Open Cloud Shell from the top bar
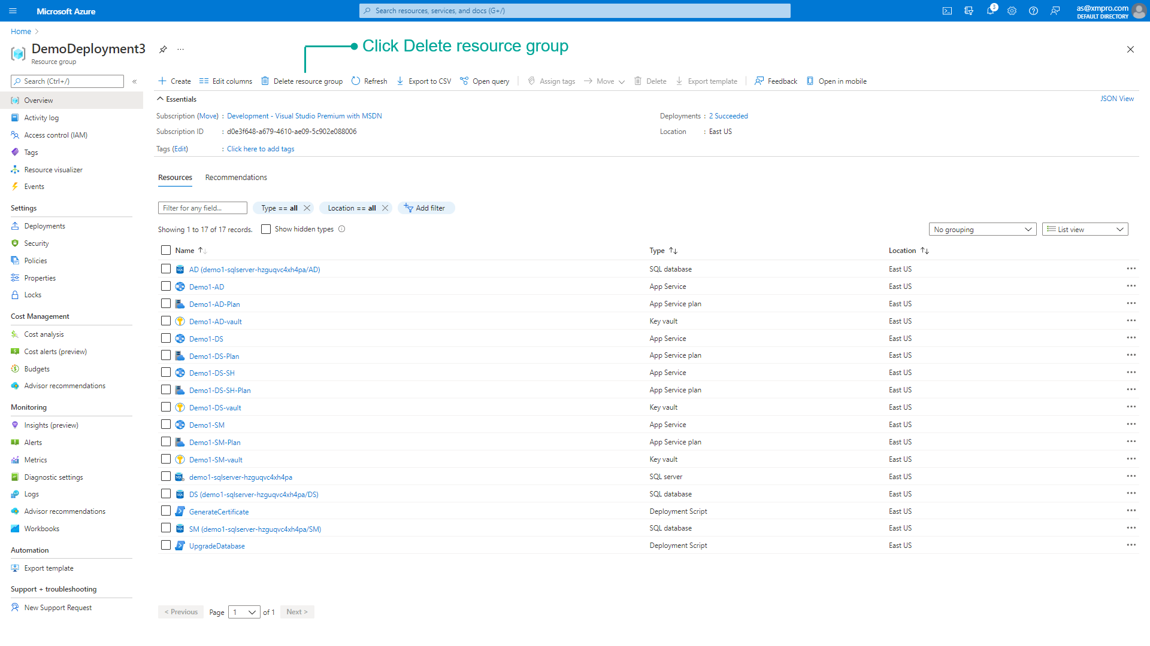 (947, 11)
